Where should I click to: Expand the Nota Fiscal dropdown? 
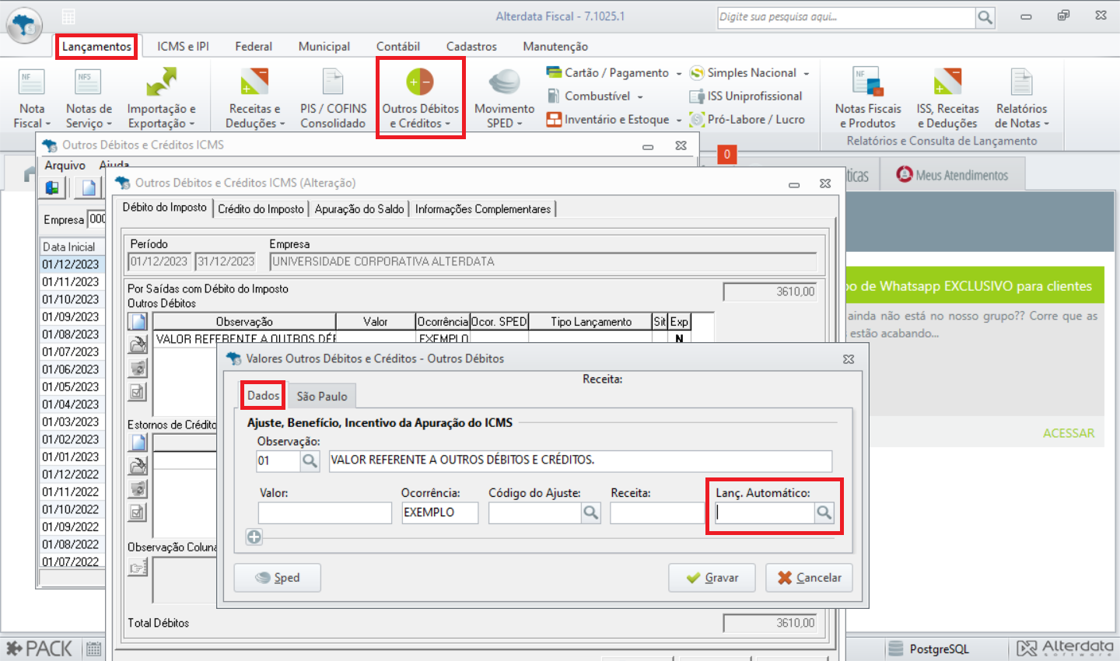pyautogui.click(x=48, y=124)
